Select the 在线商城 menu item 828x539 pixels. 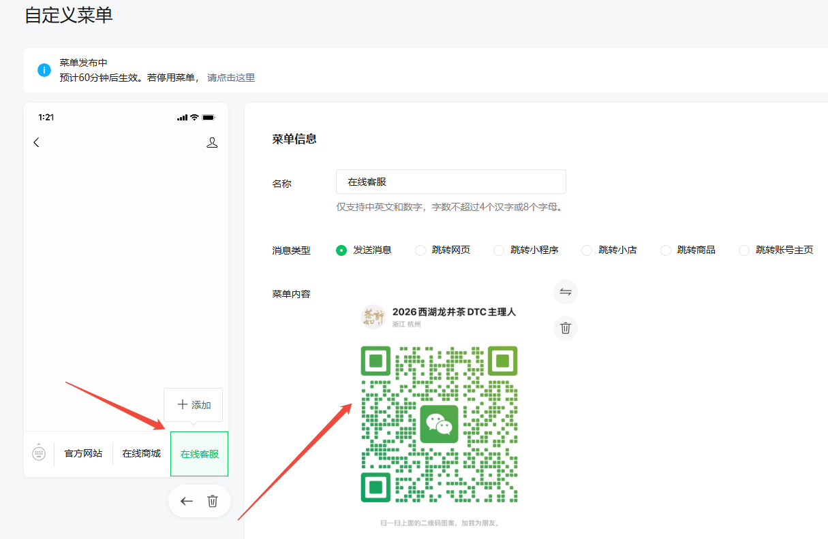(x=141, y=454)
